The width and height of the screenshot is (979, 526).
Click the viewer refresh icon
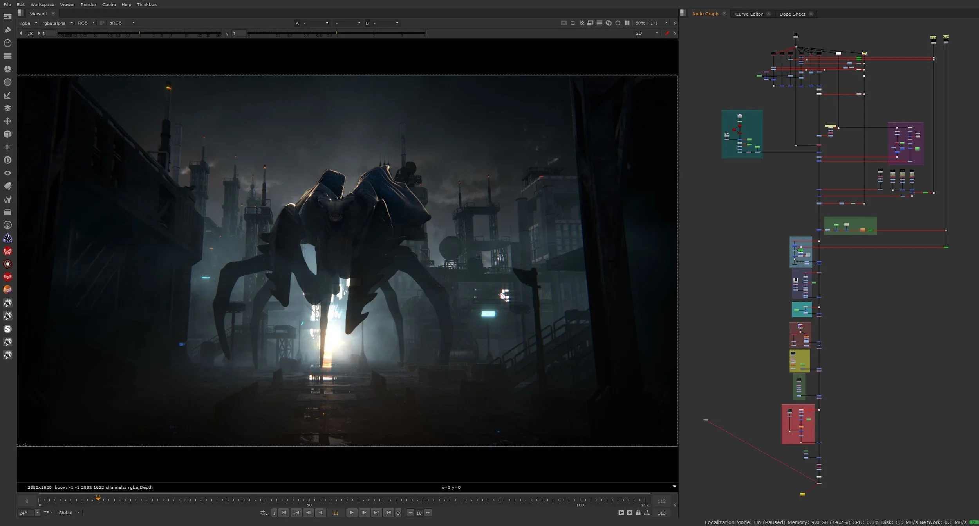pyautogui.click(x=609, y=23)
